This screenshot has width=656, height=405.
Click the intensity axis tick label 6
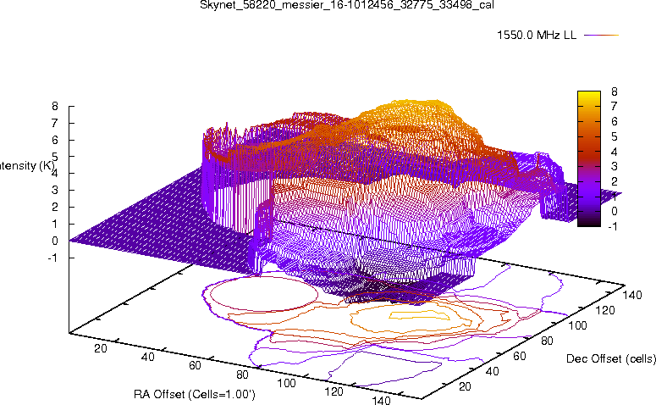click(55, 140)
